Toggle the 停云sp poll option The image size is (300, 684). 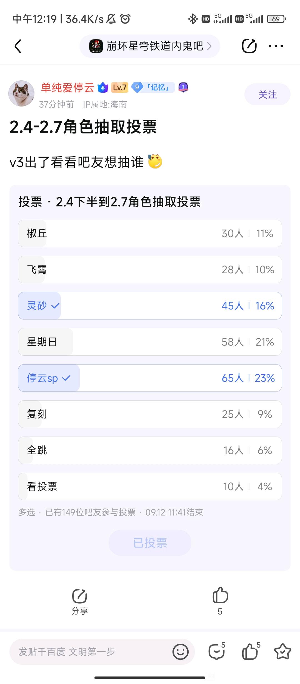tap(150, 378)
